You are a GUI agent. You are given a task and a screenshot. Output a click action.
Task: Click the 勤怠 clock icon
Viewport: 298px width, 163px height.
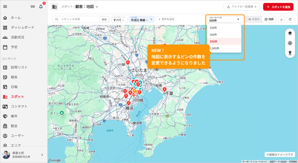(x=5, y=126)
